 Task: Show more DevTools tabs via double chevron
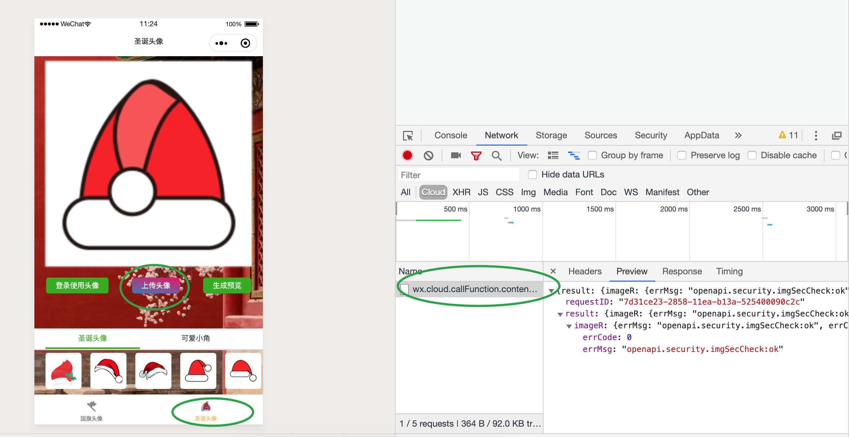pyautogui.click(x=738, y=135)
